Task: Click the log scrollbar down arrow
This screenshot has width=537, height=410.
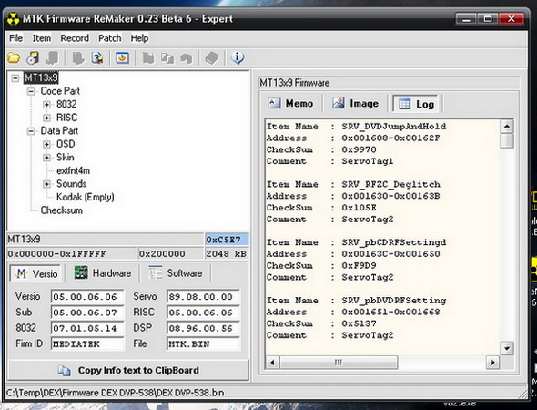Action: [x=507, y=348]
